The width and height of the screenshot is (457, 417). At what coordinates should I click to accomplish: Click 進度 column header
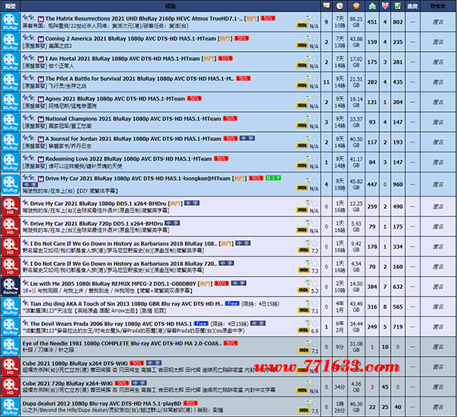(412, 6)
